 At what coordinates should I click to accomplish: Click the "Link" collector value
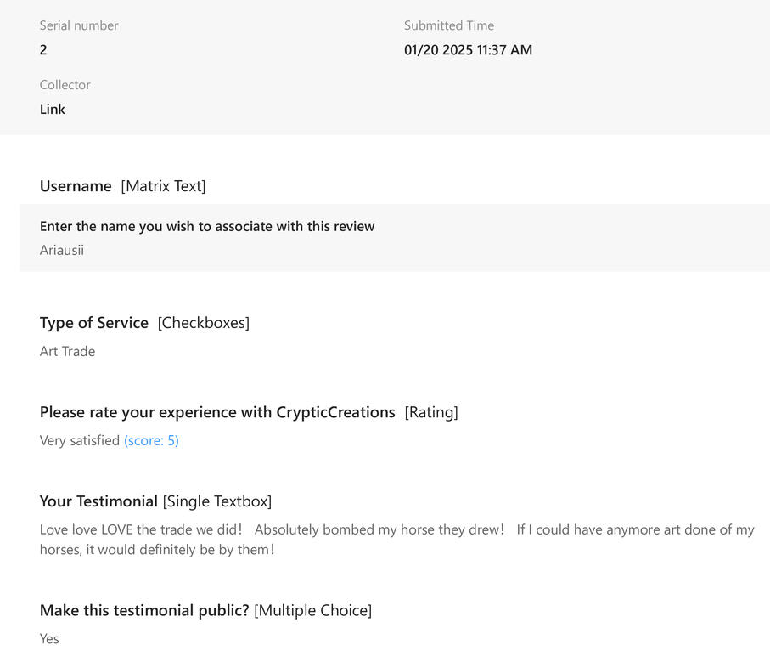(53, 109)
